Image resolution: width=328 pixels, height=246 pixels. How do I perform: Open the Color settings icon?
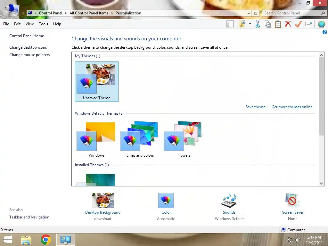(166, 201)
